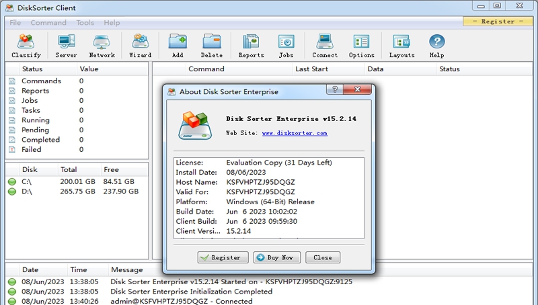Click the install date '08/06/2023'

[x=246, y=173]
